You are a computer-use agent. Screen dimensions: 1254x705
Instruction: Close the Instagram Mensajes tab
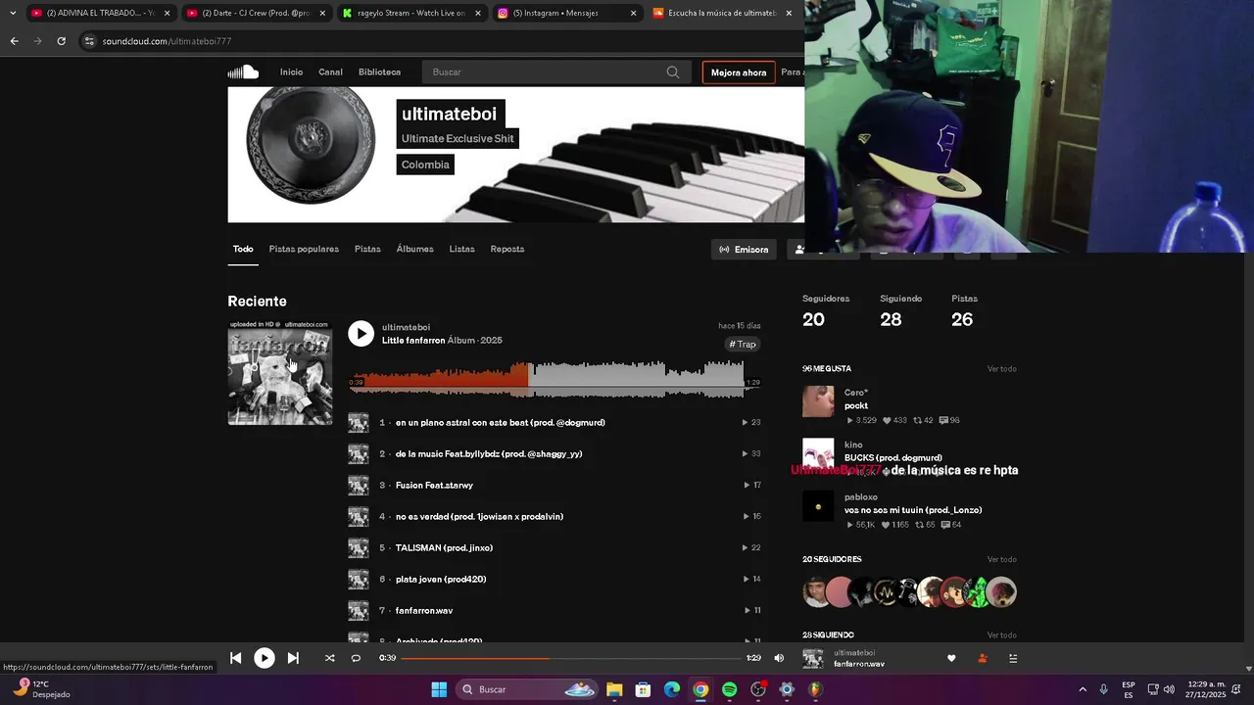(x=633, y=13)
